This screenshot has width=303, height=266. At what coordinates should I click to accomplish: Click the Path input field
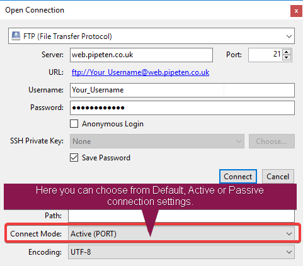click(181, 216)
